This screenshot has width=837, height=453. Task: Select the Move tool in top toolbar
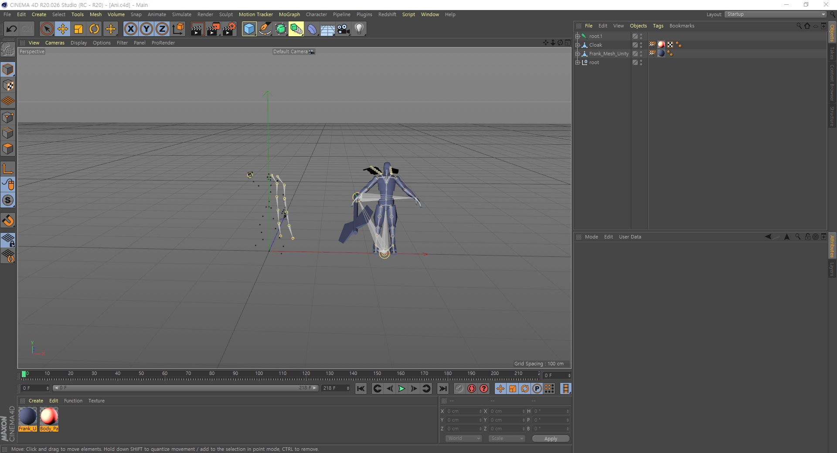(x=63, y=29)
